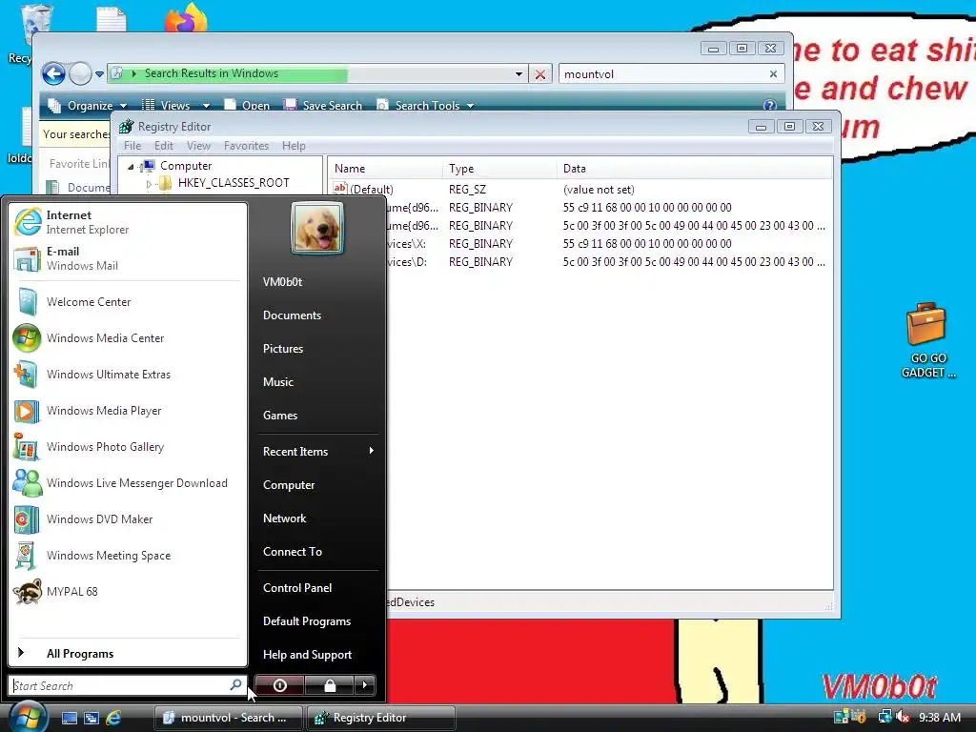Open address bar dropdown in Search window

(x=518, y=74)
